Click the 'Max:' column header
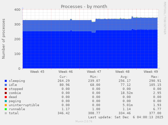This screenshot has height=125, width=168. [x=155, y=77]
